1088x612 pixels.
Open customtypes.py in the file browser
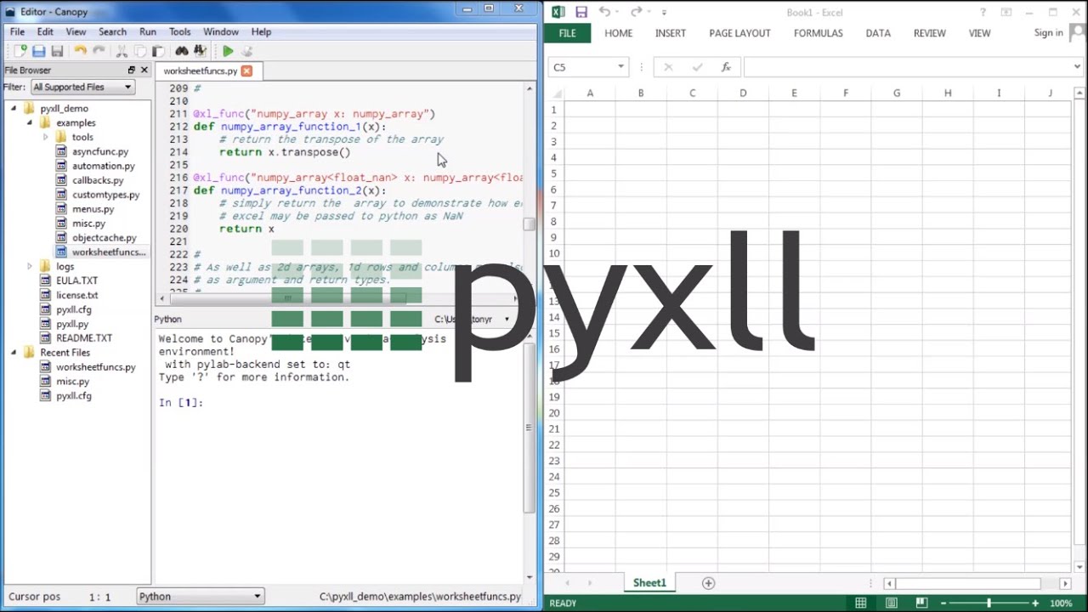105,195
